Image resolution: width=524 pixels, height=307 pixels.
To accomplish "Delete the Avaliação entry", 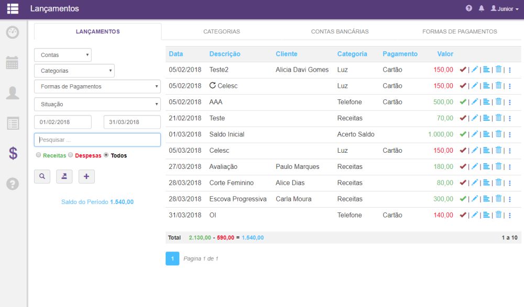I will click(499, 166).
